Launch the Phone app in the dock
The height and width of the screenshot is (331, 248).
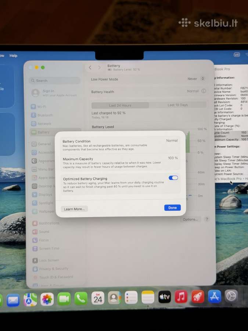[x=81, y=298]
